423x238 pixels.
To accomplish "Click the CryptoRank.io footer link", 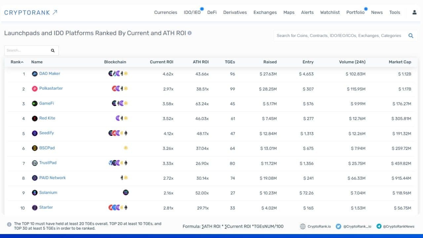I will pyautogui.click(x=319, y=226).
